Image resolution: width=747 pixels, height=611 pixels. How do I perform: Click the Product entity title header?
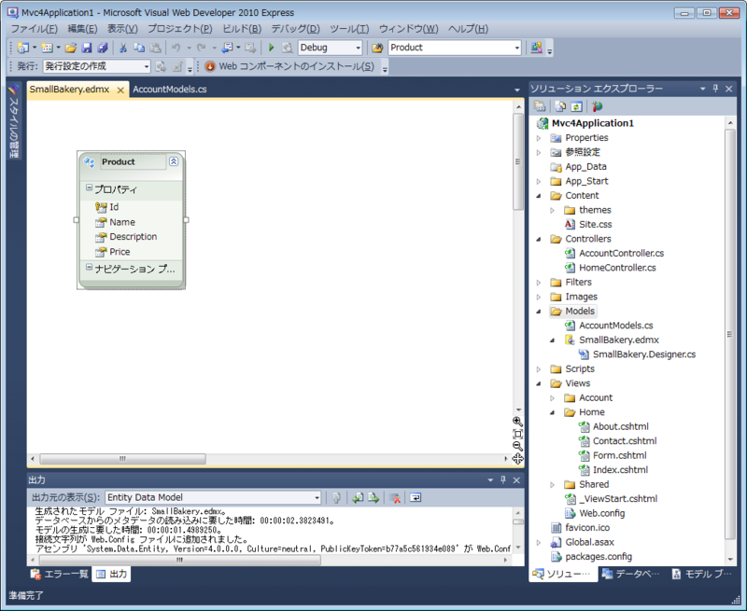click(119, 161)
